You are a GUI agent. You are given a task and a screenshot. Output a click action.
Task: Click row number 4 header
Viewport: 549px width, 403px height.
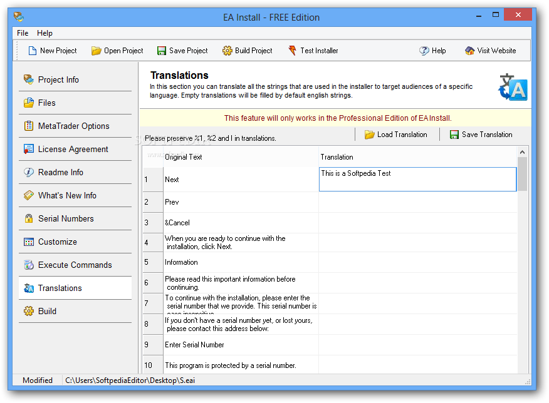click(x=153, y=243)
